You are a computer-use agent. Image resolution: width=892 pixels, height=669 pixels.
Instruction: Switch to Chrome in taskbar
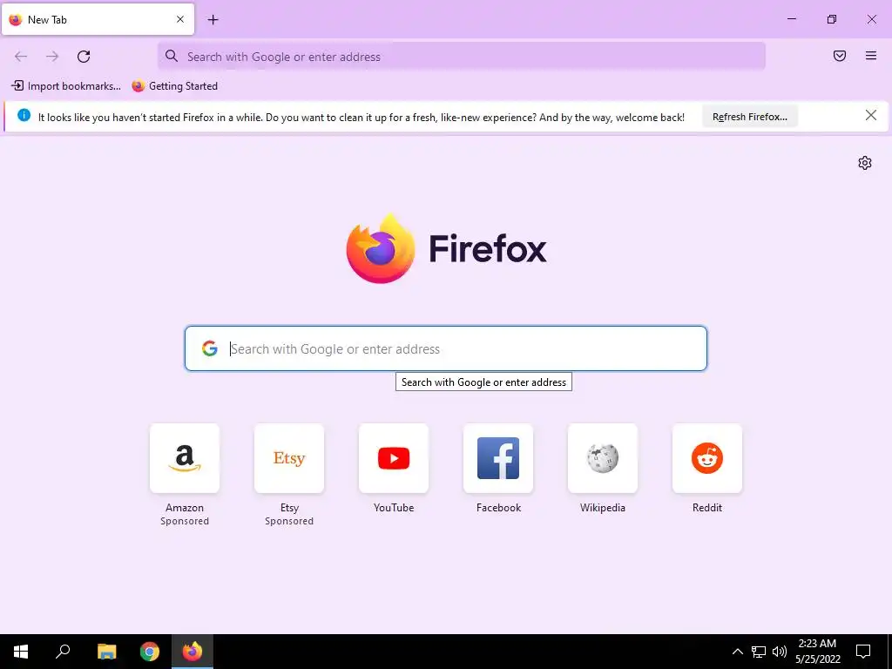click(150, 652)
